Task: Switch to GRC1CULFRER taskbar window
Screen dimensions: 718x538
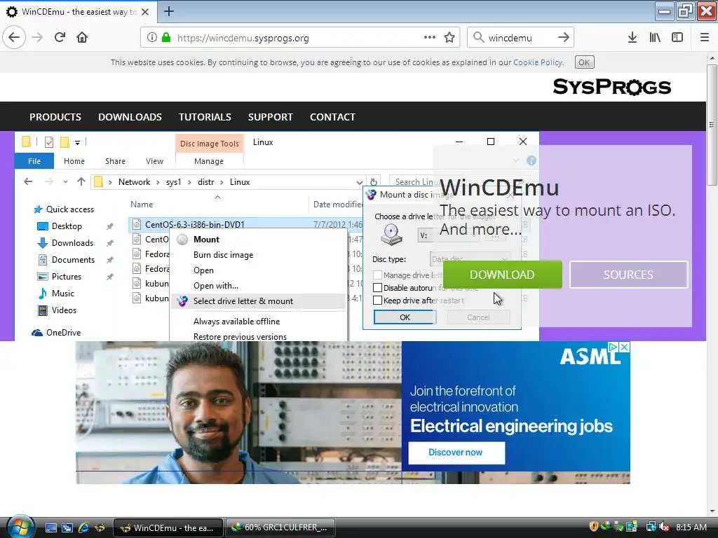Action: (280, 527)
